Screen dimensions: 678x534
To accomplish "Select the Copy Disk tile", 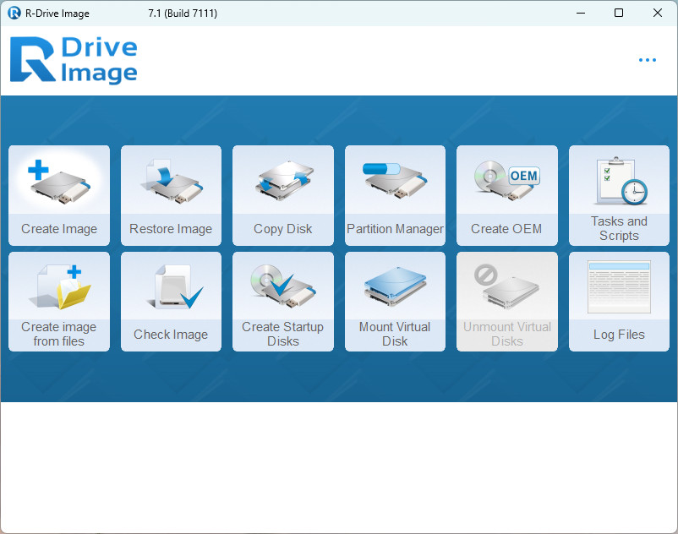I will (x=283, y=195).
